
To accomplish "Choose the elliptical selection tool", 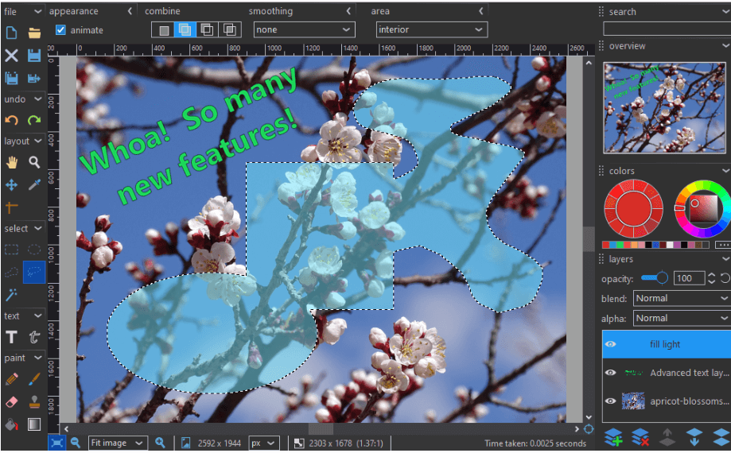I will (34, 250).
